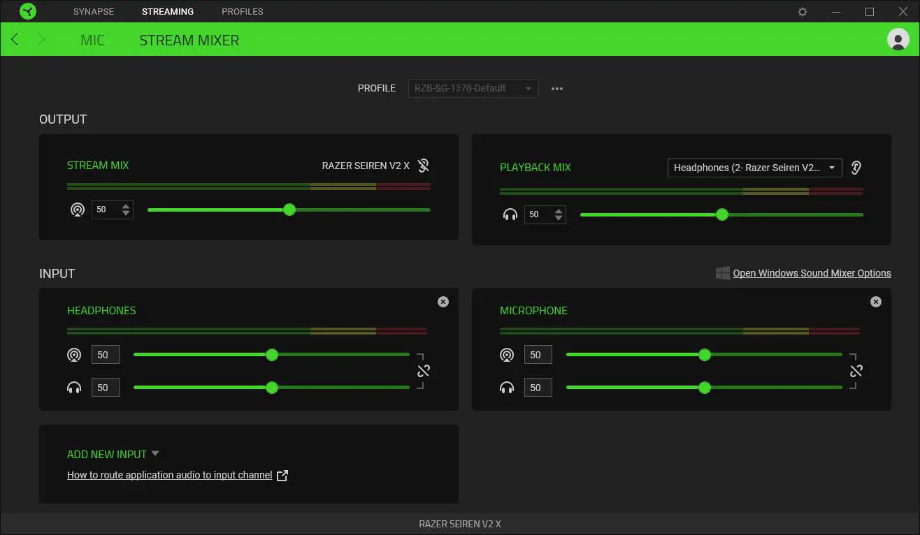Click Microphone input stream volume slider

(x=704, y=355)
